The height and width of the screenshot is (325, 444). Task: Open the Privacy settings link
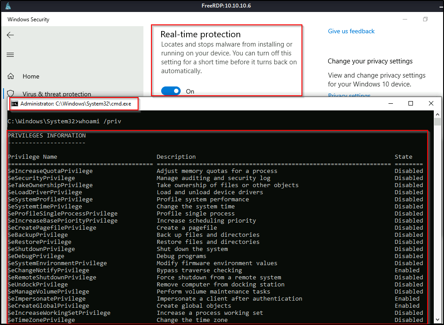[349, 95]
